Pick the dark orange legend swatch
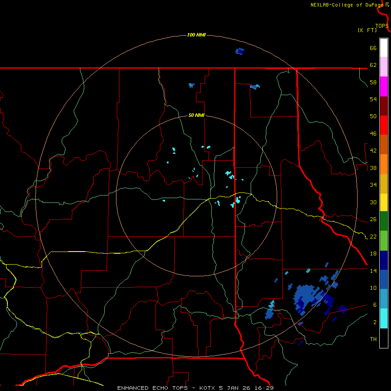This screenshot has height=391, width=391. tap(384, 144)
